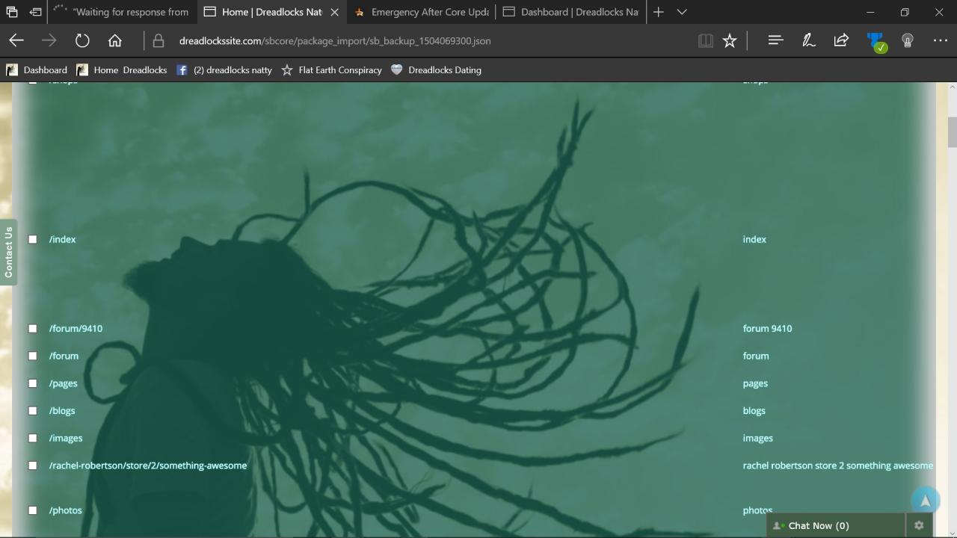Click the browser Refresh icon

point(82,41)
